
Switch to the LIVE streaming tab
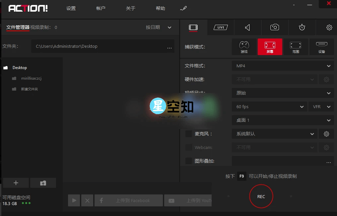[220, 28]
